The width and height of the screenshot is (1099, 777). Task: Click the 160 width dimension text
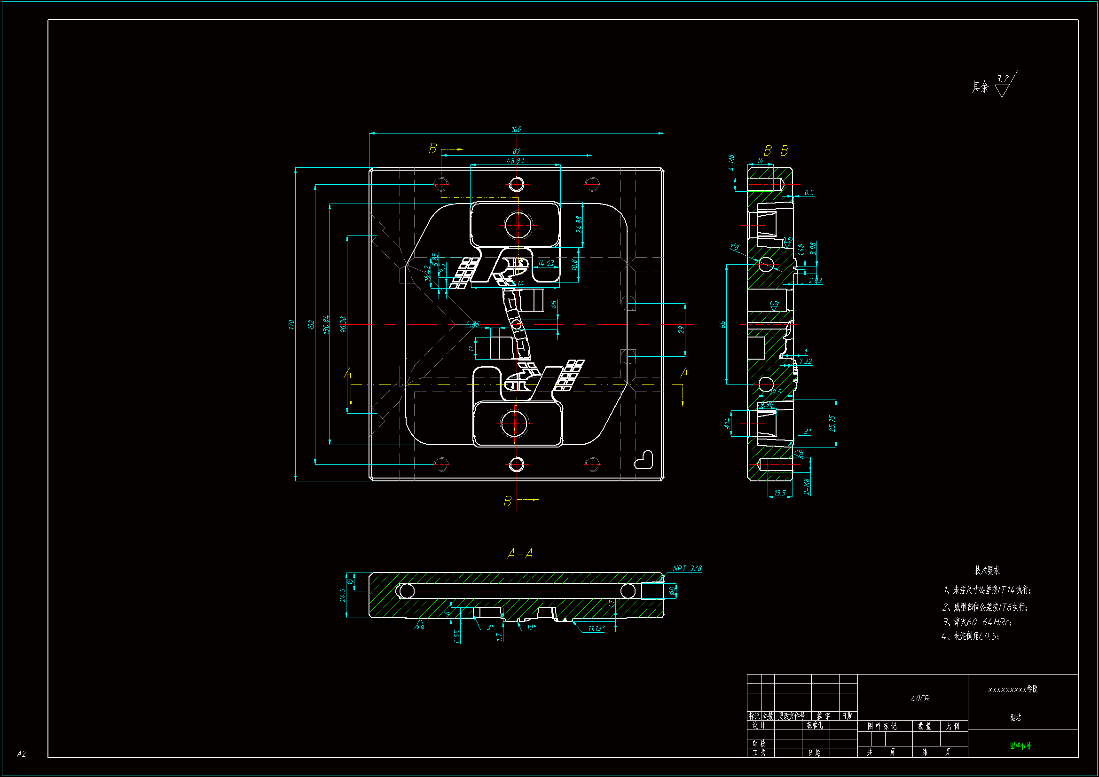[x=516, y=129]
